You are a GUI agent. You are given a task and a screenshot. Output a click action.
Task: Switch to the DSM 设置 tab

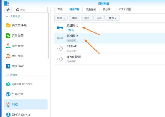tap(125, 9)
